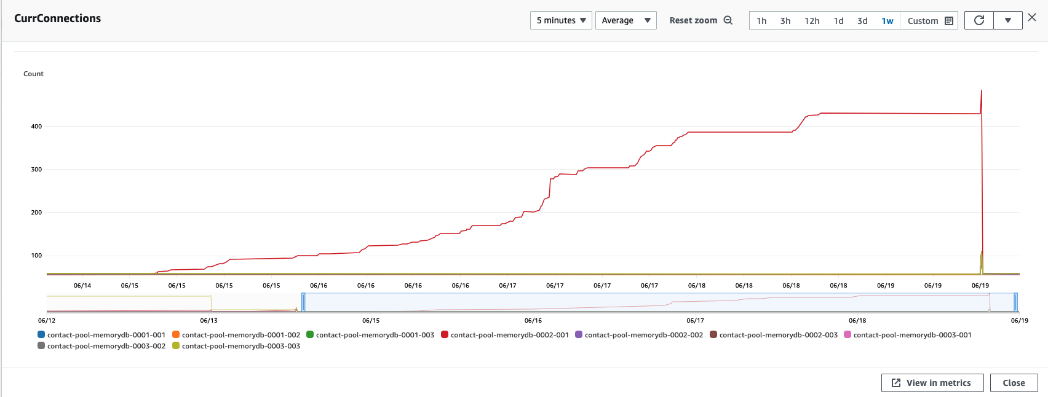Click the magnifier icon beside Reset zoom
Viewport: 1048px width, 397px height.
(x=728, y=20)
